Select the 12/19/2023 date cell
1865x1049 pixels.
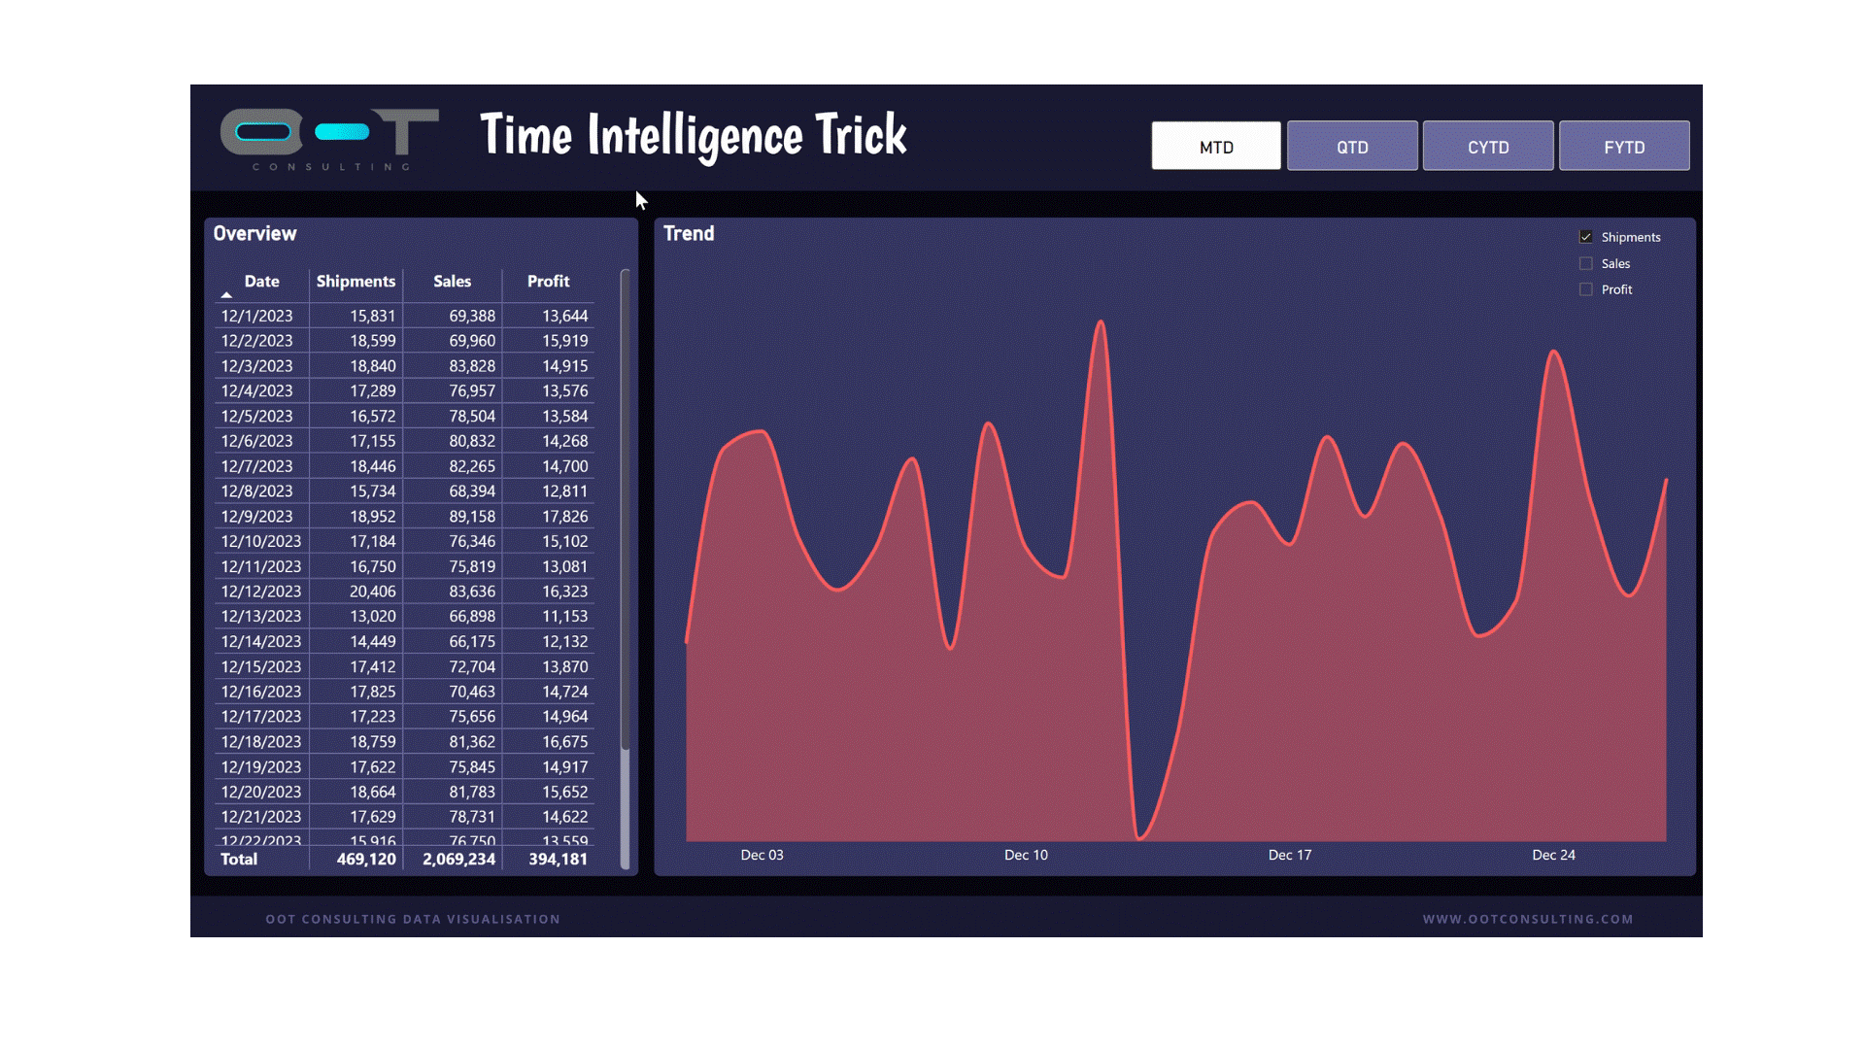click(x=260, y=767)
